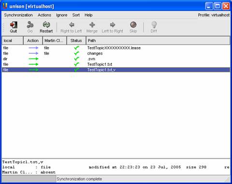232x184 pixels.
Task: Click 'dir' in the local column
Action: pyautogui.click(x=5, y=59)
